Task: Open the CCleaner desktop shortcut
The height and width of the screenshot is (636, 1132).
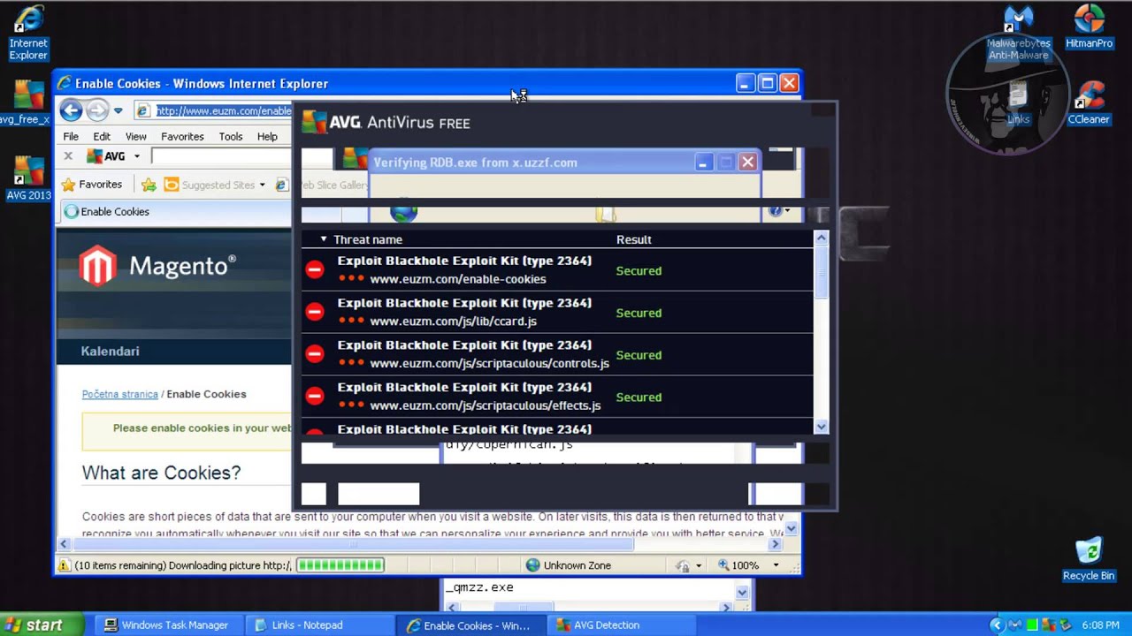Action: (x=1089, y=102)
